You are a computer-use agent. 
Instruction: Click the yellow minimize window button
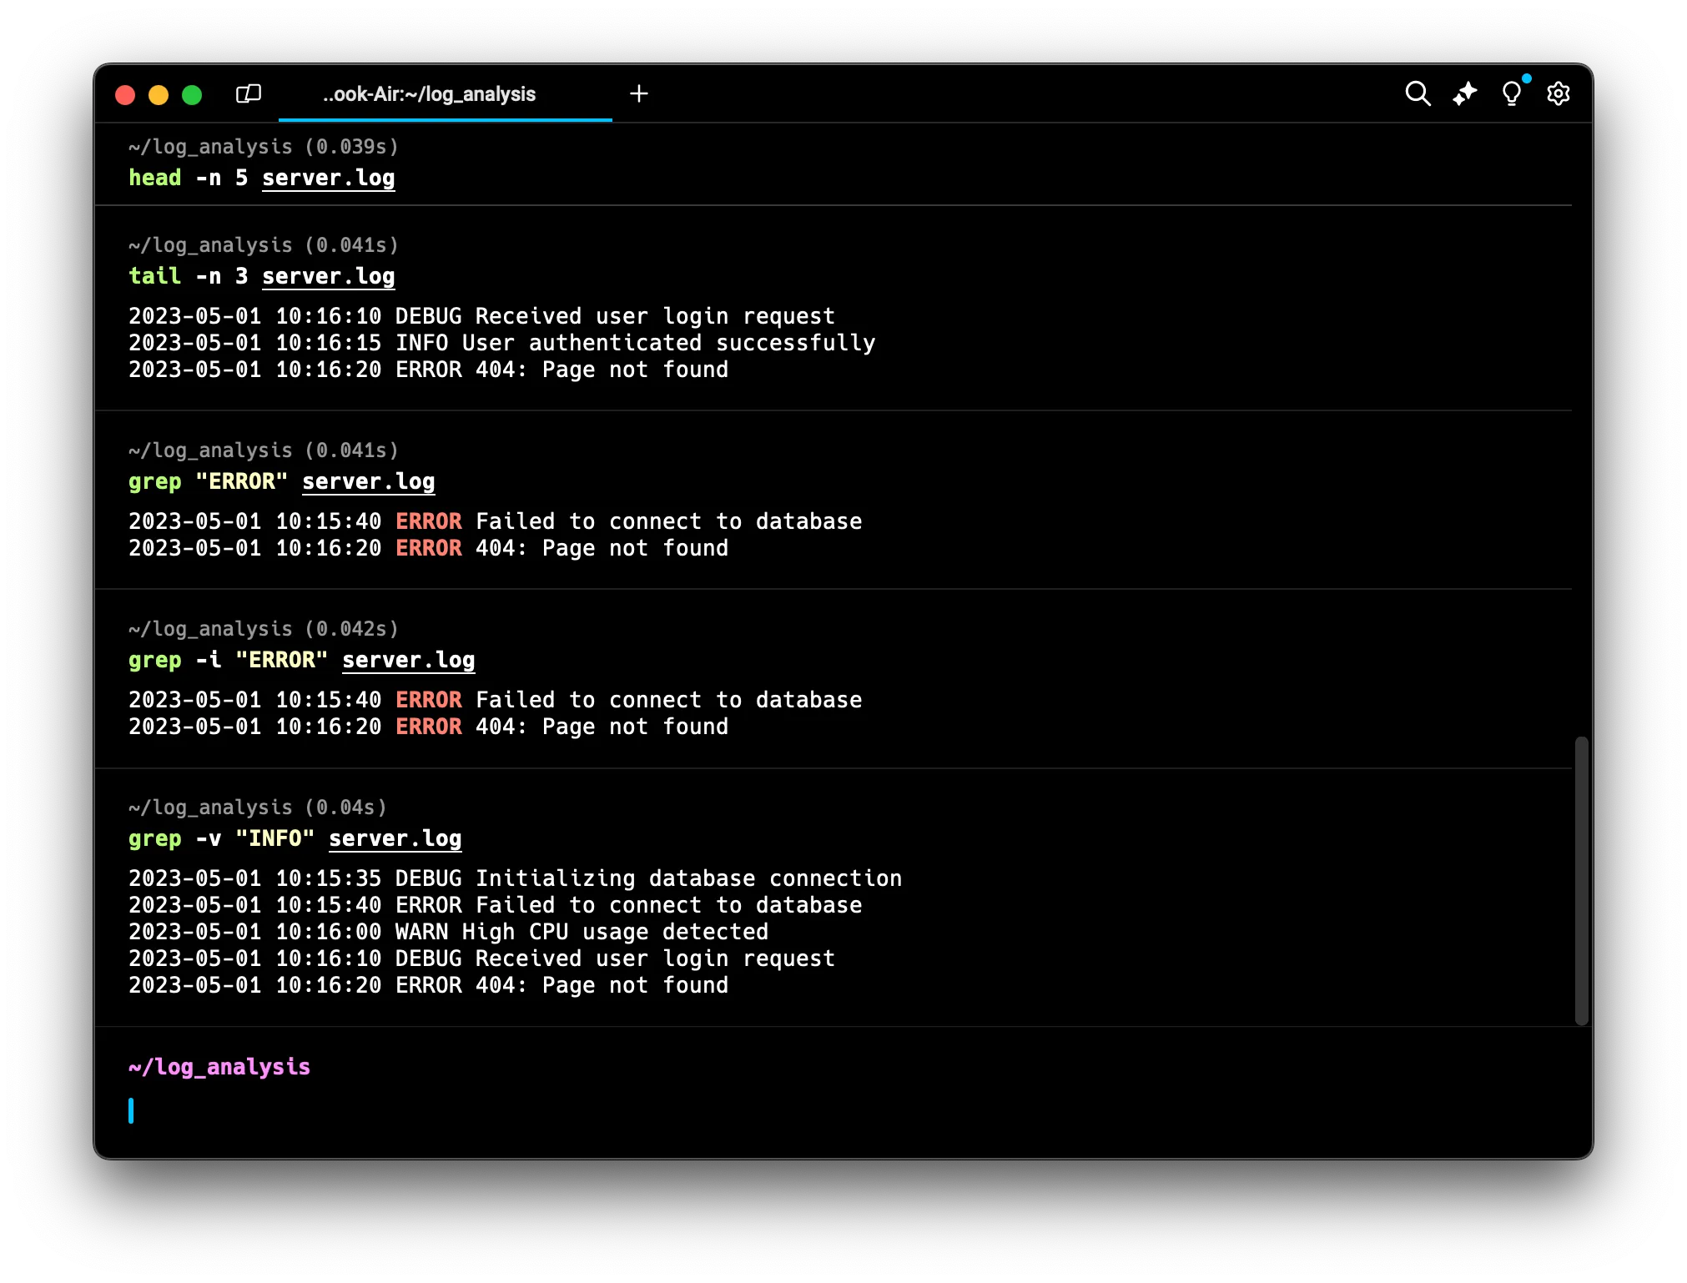(159, 95)
